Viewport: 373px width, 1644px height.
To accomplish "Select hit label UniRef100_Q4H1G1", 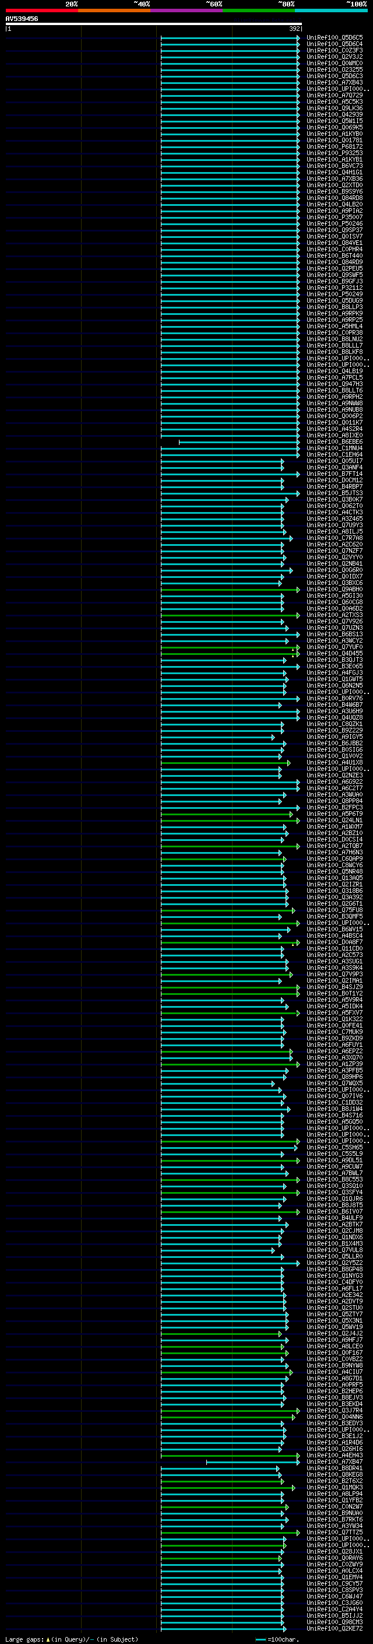I will (335, 172).
